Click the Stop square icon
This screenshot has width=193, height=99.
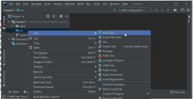click(x=168, y=10)
